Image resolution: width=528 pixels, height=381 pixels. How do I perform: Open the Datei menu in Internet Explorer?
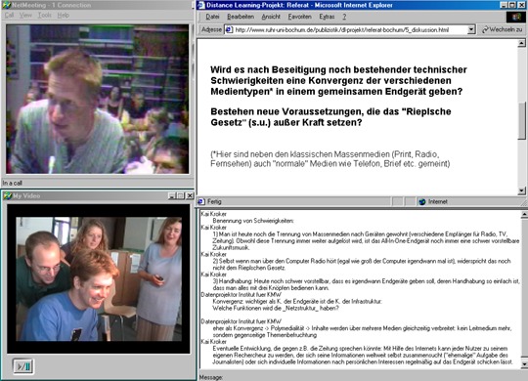[212, 17]
